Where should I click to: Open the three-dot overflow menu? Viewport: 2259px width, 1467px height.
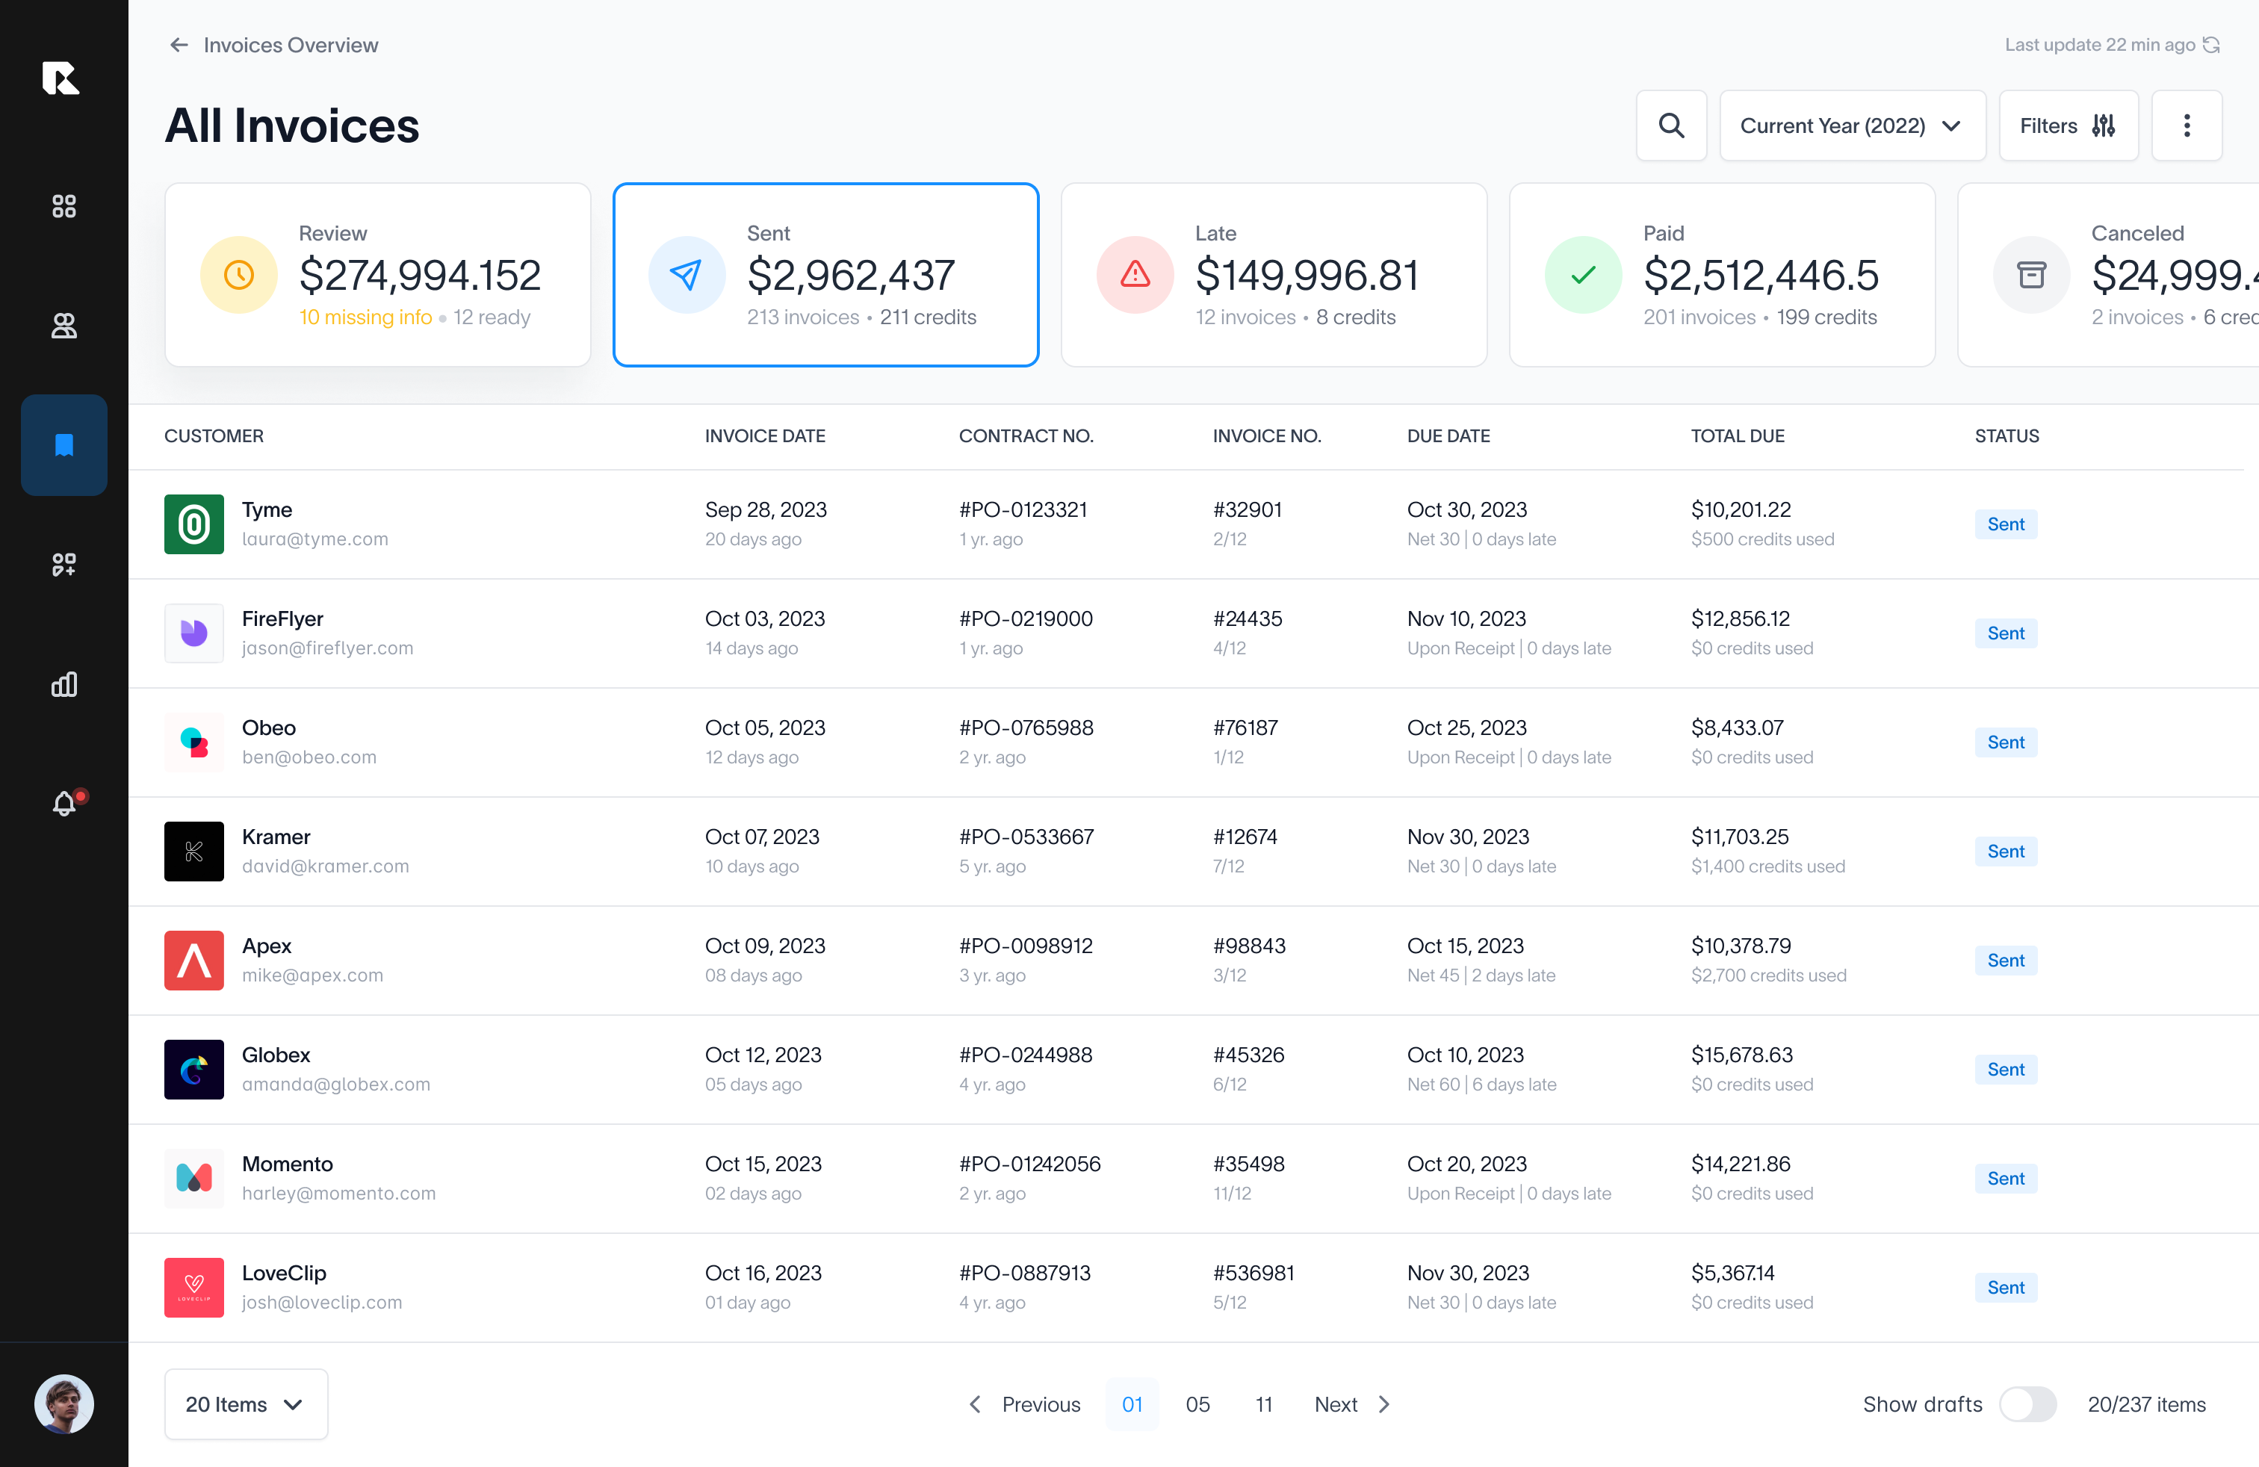point(2188,125)
